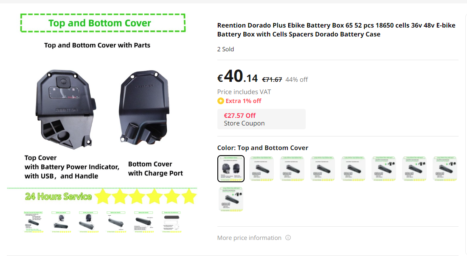This screenshot has width=467, height=256.
Task: Choose the color variant in the second row
Action: (231, 199)
